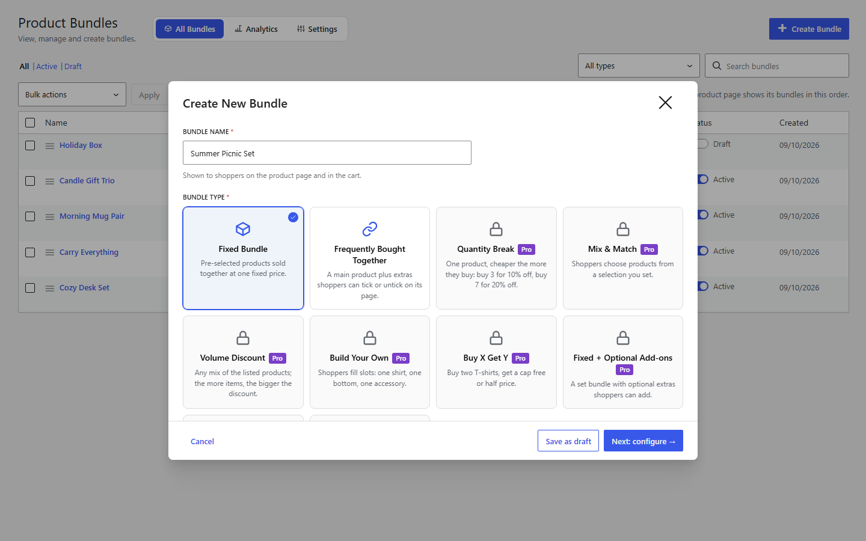Tick the Holiday Box row checkbox
The width and height of the screenshot is (866, 541).
click(x=30, y=145)
